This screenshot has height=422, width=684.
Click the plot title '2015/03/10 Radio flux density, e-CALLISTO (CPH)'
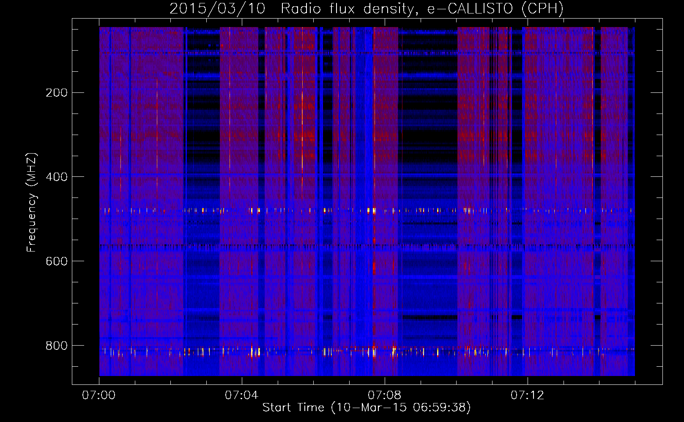tap(367, 8)
